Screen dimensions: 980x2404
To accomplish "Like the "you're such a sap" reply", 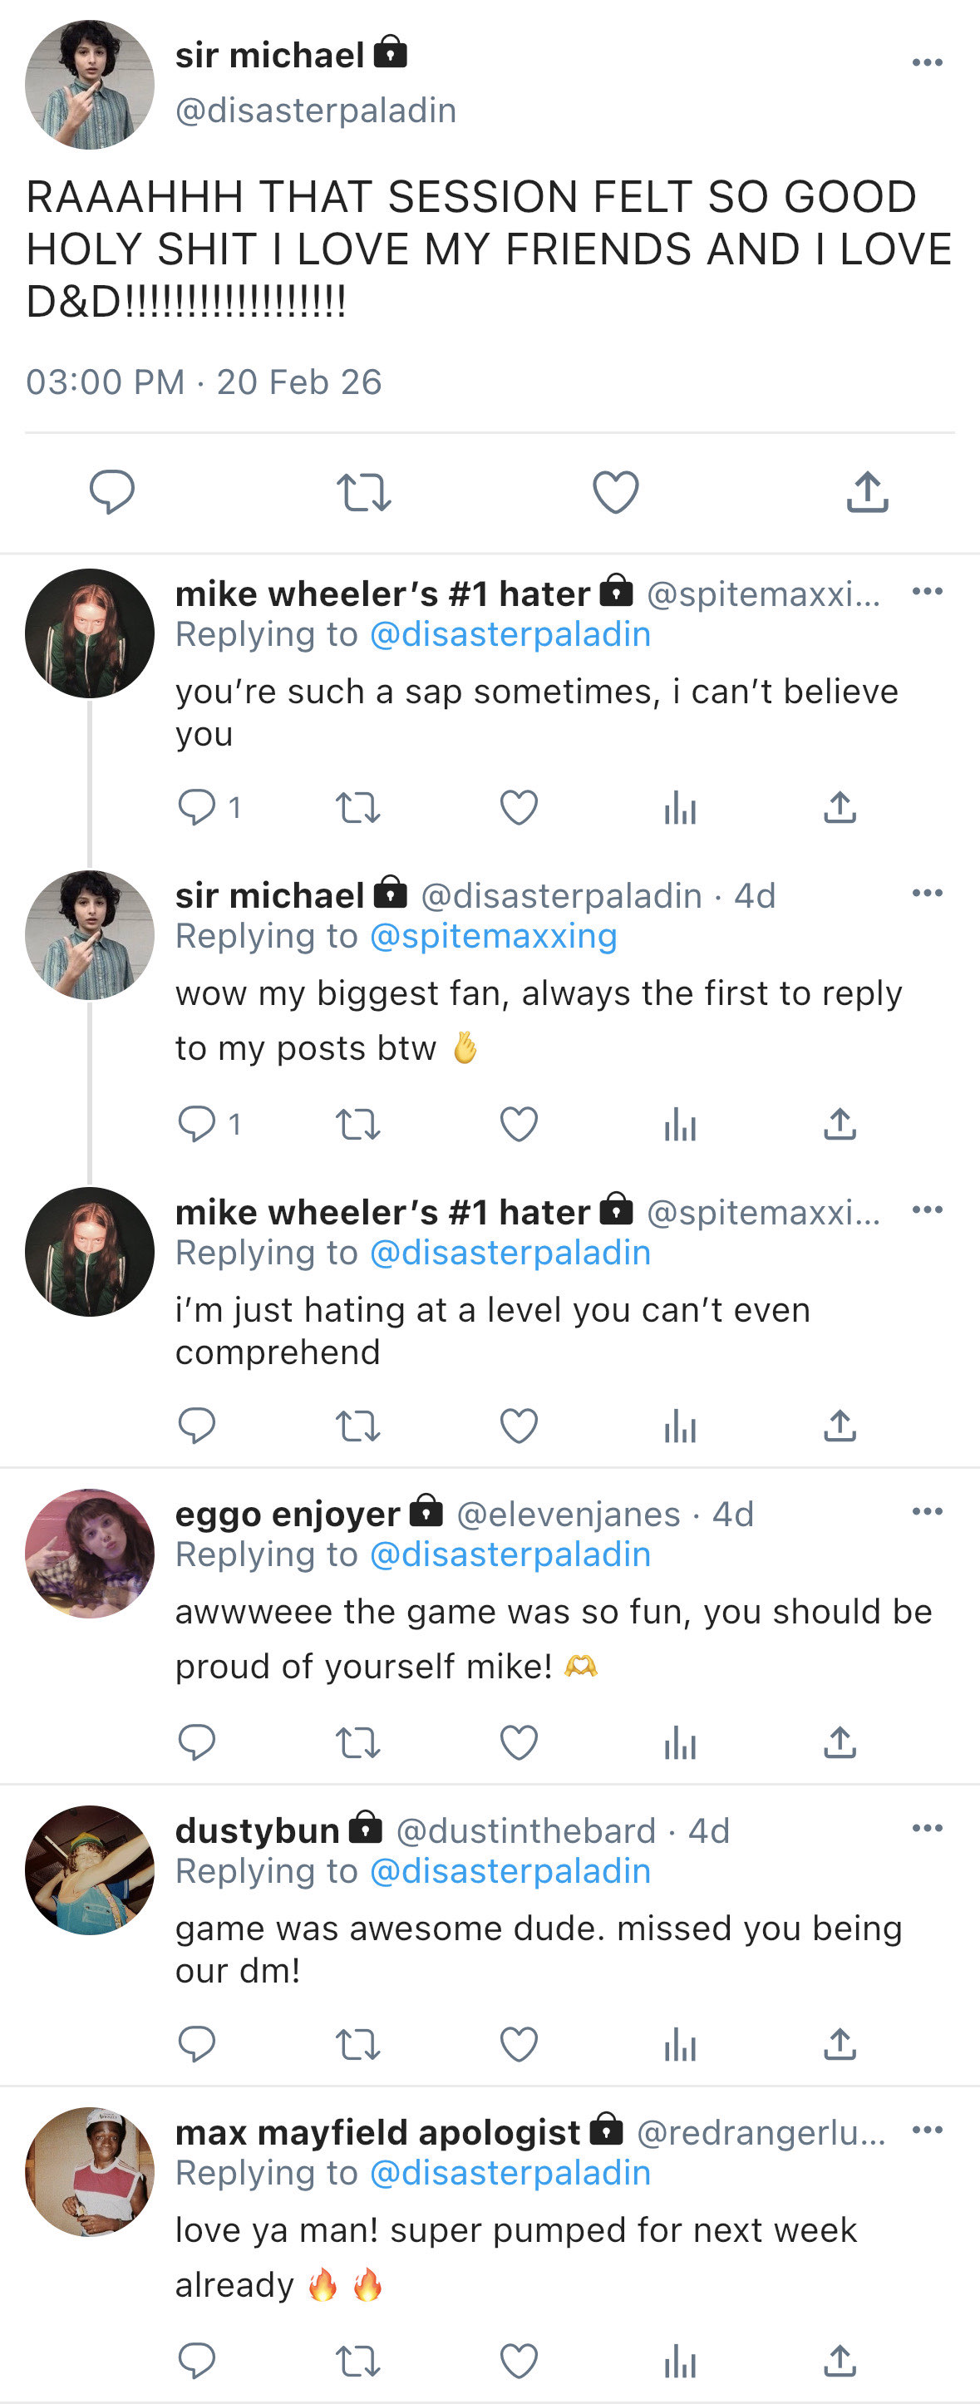I will click(x=519, y=807).
